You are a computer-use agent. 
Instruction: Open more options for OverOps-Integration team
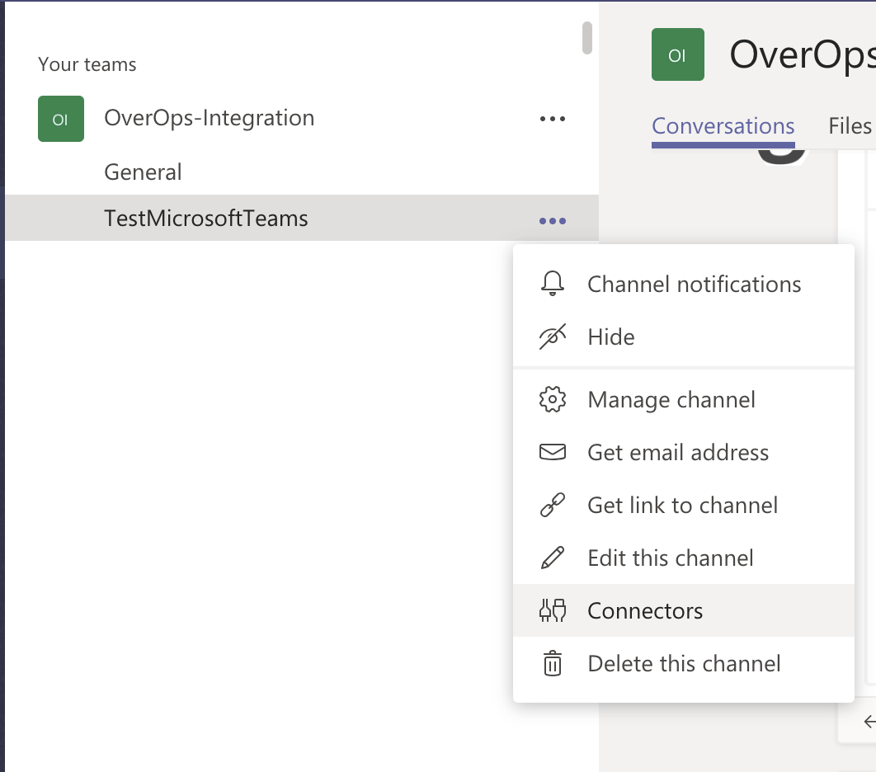point(553,119)
